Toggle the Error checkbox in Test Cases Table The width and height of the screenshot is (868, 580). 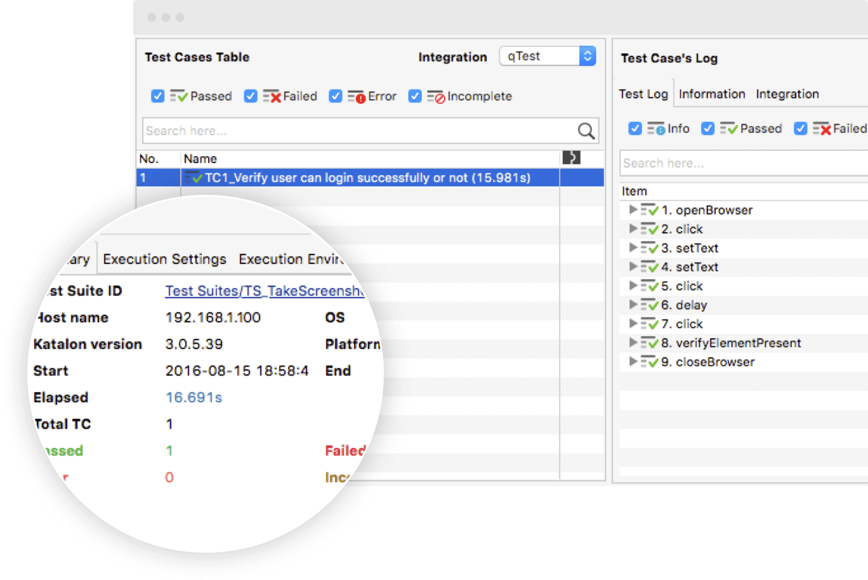[x=336, y=96]
